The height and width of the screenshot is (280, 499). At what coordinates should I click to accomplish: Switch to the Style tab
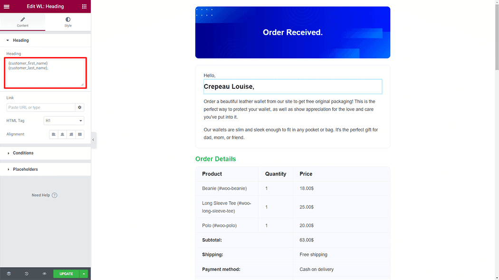tap(68, 22)
